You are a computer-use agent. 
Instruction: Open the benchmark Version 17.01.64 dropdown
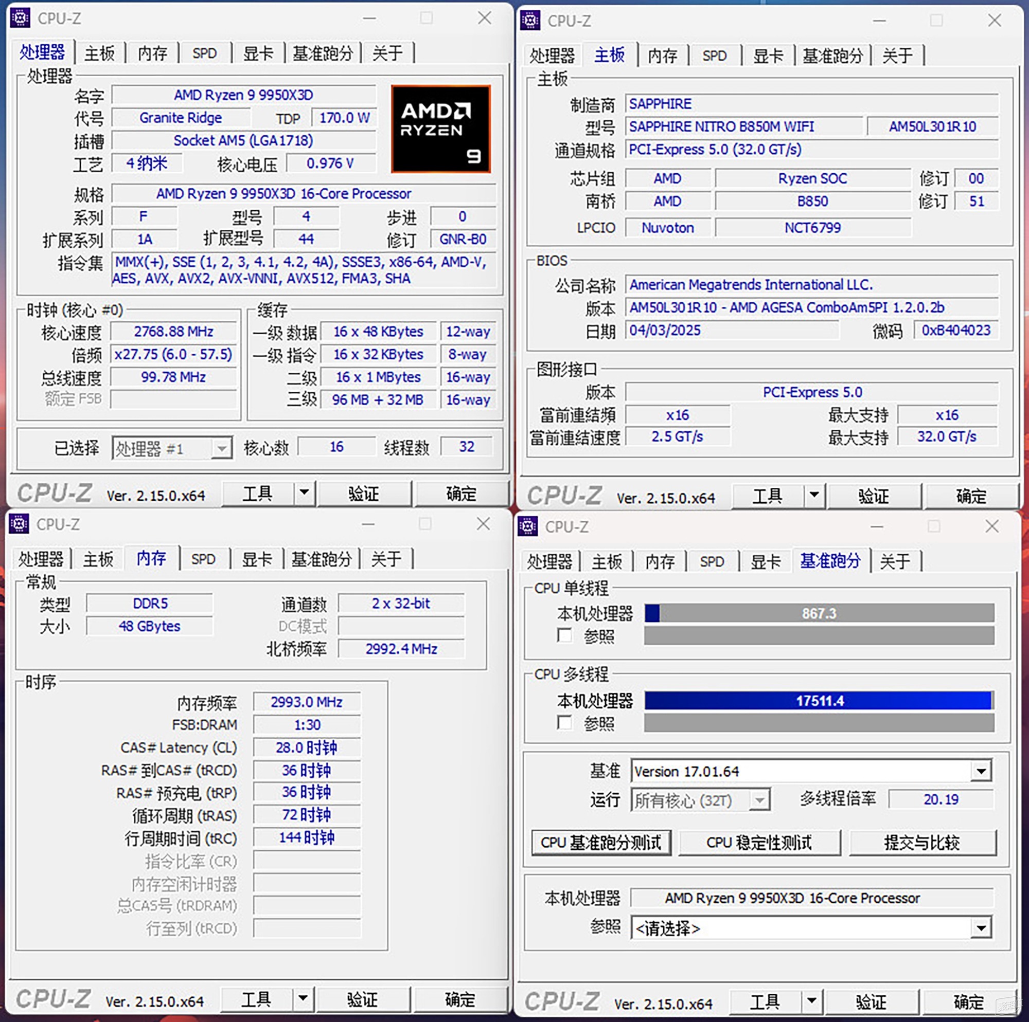[x=812, y=771]
